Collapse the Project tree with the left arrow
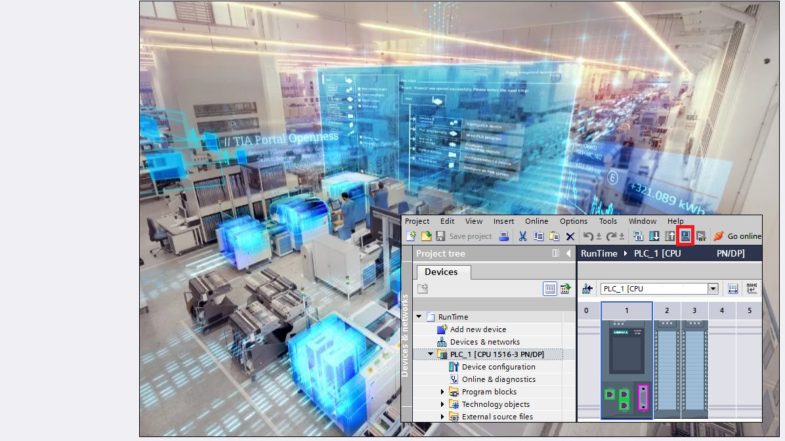Viewport: 785px width, 441px height. pyautogui.click(x=568, y=253)
